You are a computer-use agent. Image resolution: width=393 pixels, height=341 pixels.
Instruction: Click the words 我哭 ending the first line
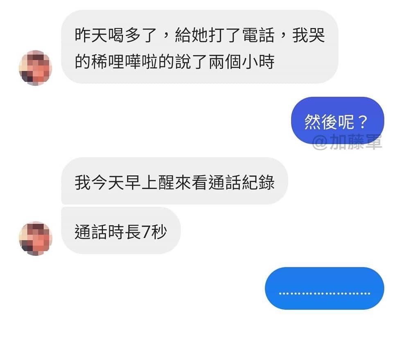308,35
